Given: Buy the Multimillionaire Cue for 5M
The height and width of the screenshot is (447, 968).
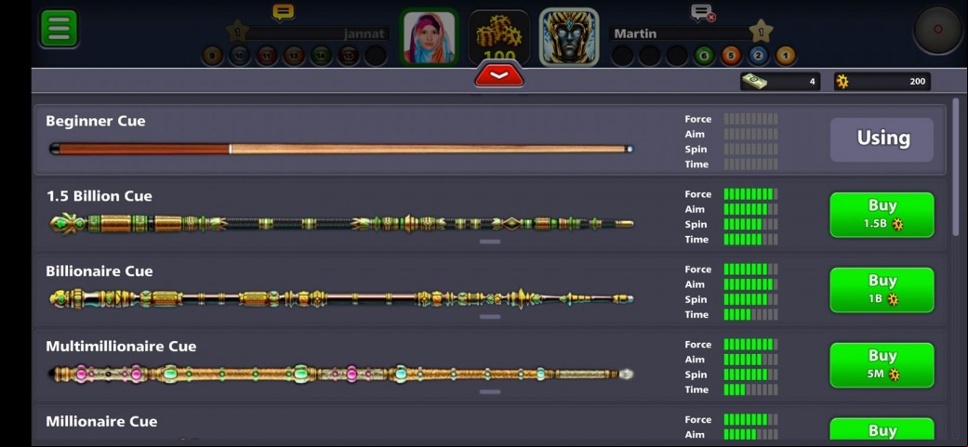Looking at the screenshot, I should click(x=882, y=365).
